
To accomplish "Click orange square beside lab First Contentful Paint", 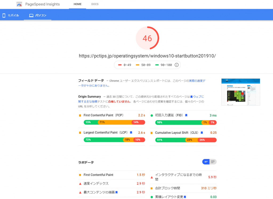I will 80,175.
